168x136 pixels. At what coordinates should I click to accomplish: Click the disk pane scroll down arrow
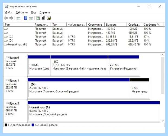coord(163,121)
